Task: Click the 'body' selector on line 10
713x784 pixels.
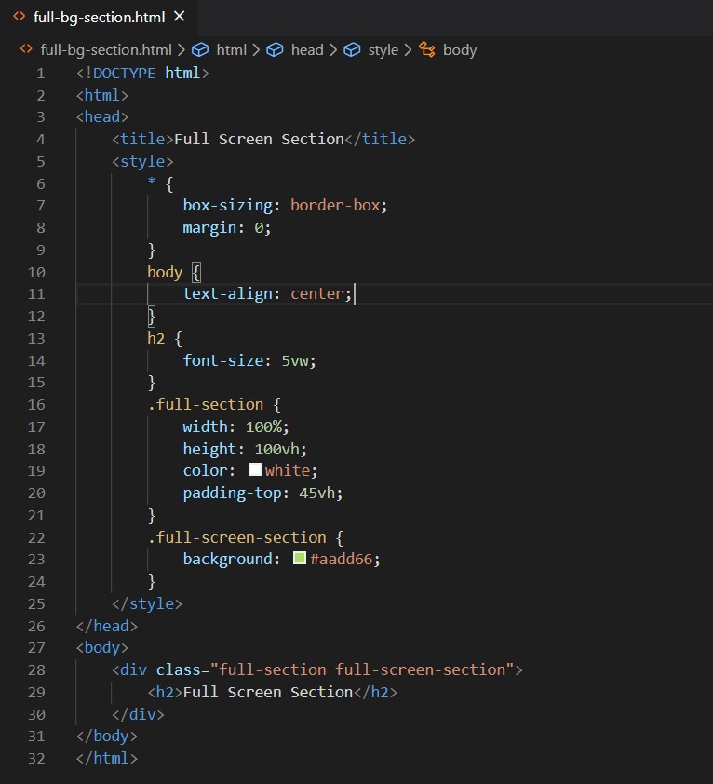Action: 165,273
